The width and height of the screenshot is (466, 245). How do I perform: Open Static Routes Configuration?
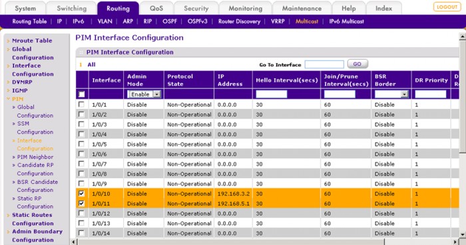33,219
